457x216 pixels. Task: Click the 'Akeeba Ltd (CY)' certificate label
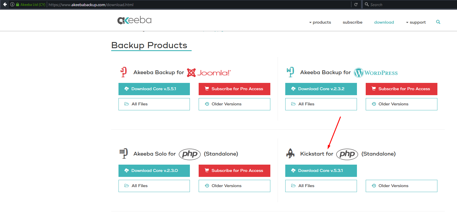pyautogui.click(x=33, y=5)
